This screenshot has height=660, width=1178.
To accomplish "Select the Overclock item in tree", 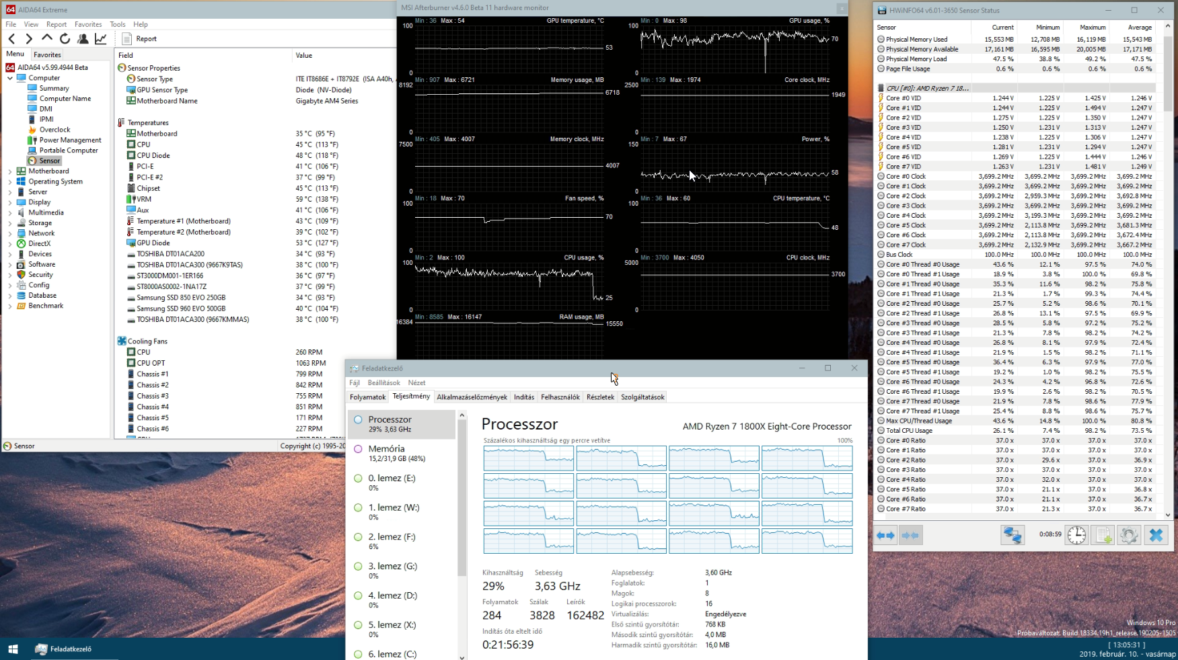I will [x=54, y=130].
